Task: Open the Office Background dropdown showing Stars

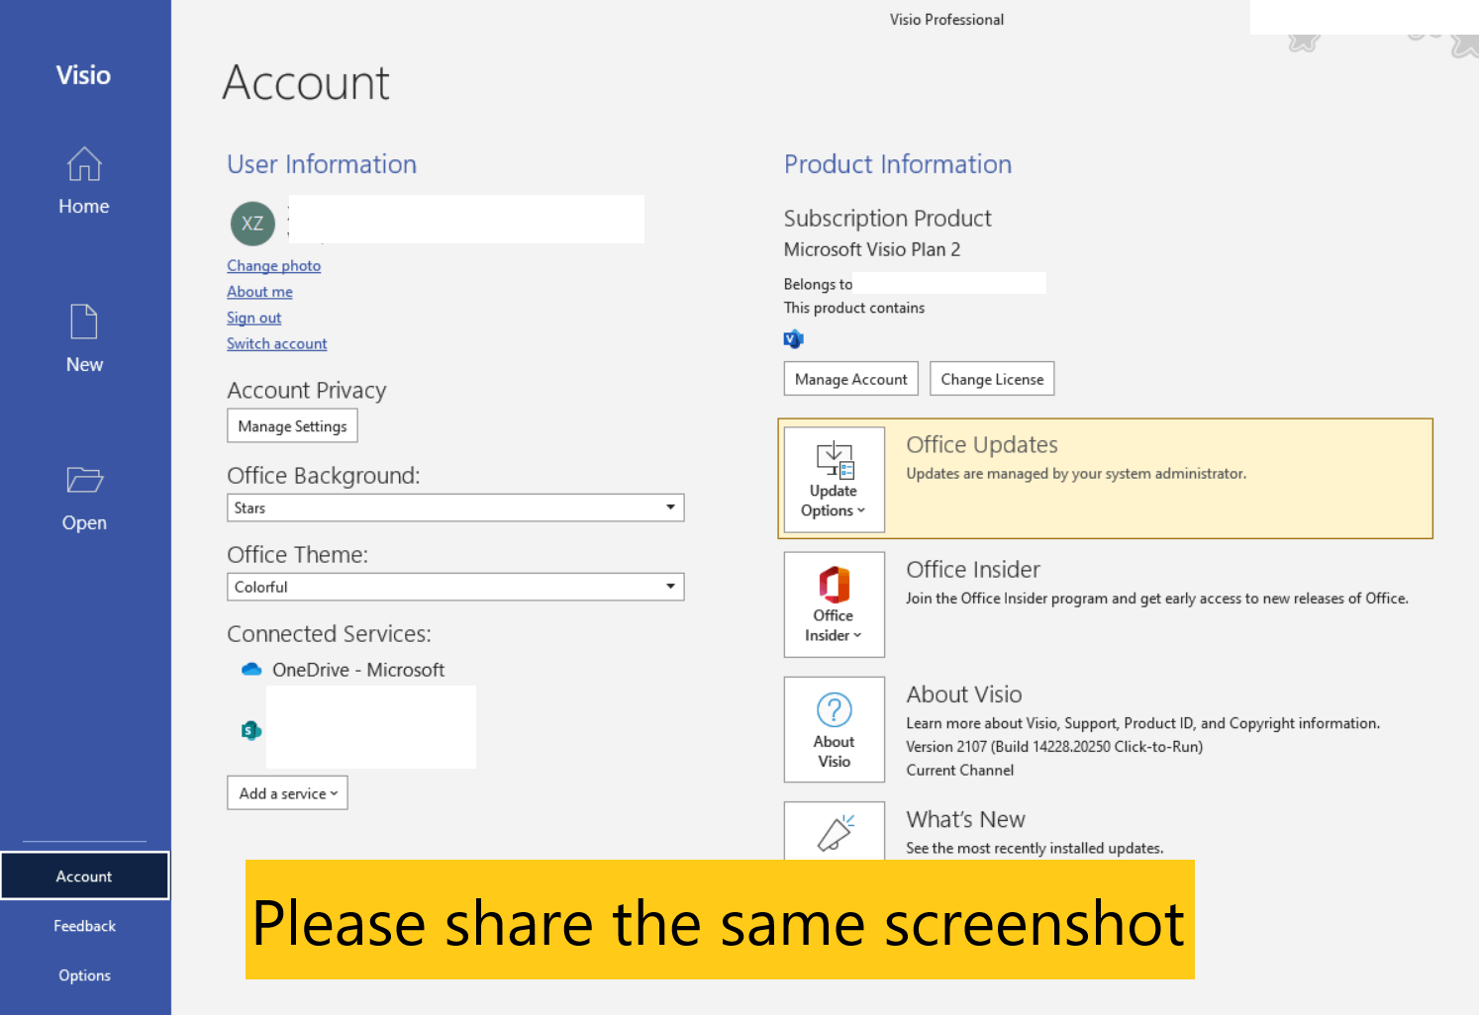Action: 455,507
